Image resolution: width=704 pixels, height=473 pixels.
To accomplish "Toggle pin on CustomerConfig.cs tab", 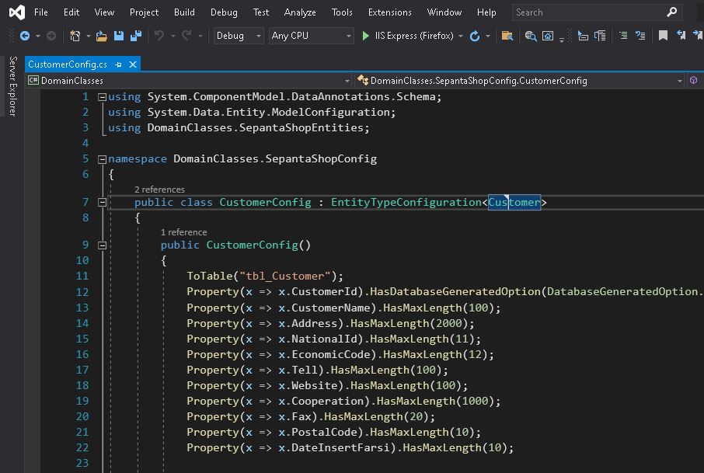I will [118, 64].
